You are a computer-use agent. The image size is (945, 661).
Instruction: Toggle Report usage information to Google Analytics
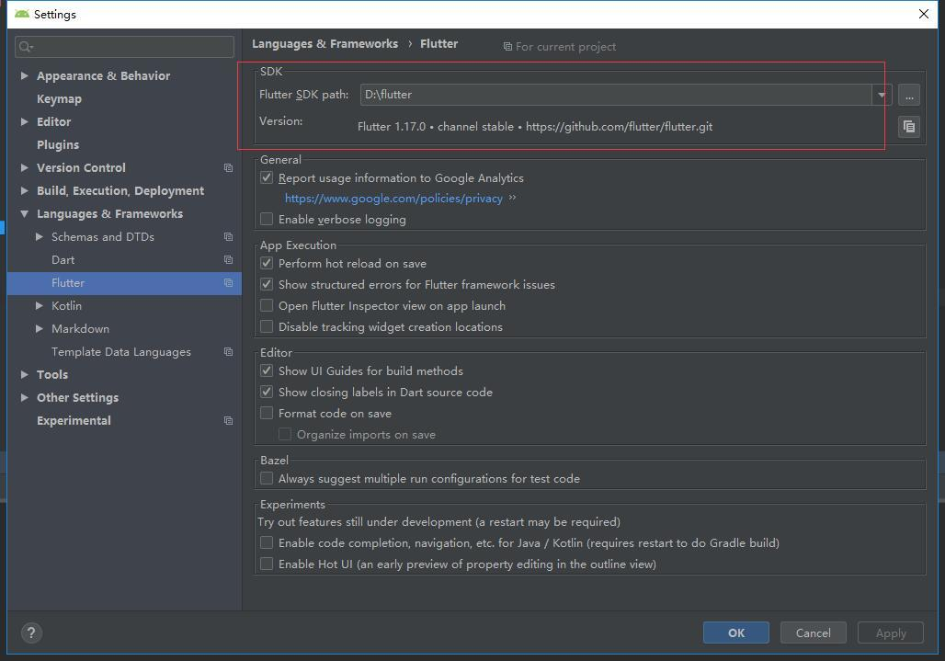[267, 177]
